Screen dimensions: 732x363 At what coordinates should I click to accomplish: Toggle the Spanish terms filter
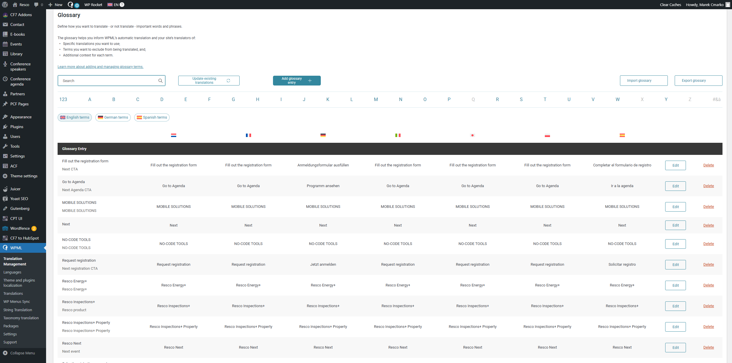(152, 117)
